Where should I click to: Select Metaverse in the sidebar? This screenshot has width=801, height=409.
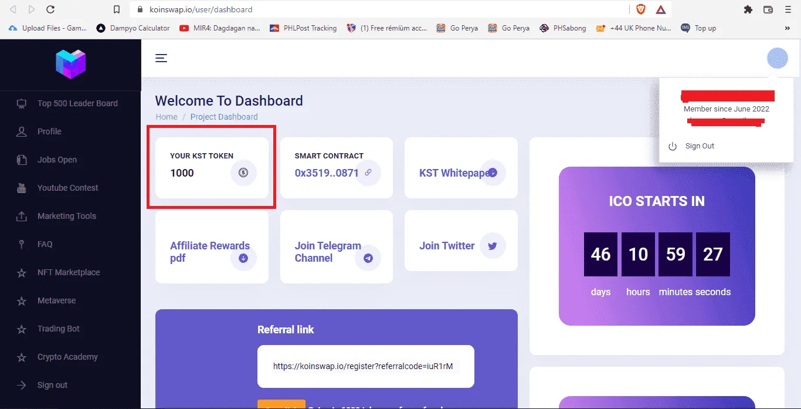click(56, 300)
